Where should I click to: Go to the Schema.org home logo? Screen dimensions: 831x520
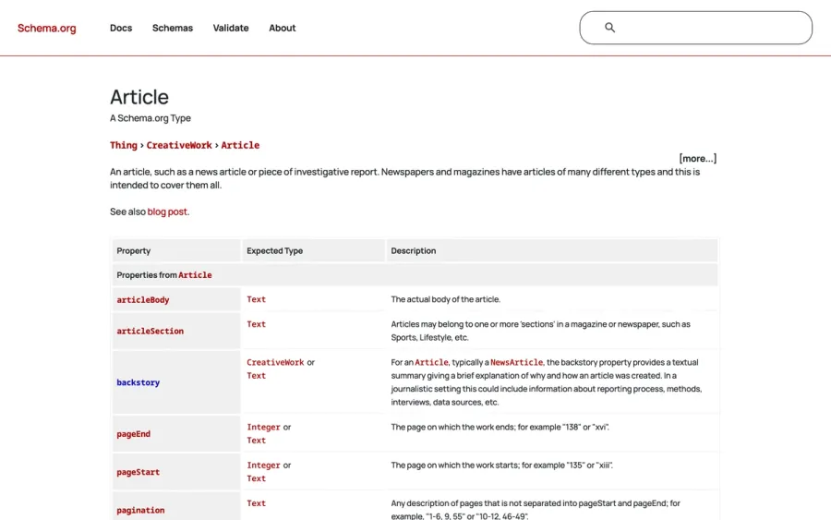point(47,28)
